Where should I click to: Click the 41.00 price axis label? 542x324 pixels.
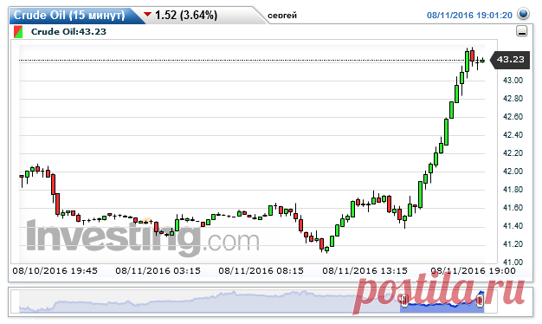click(513, 262)
